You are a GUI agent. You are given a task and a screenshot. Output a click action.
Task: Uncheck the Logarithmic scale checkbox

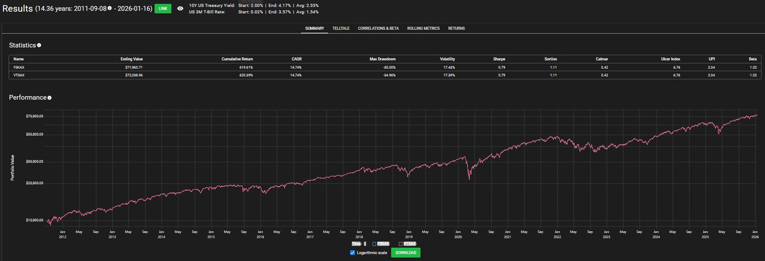(x=353, y=253)
